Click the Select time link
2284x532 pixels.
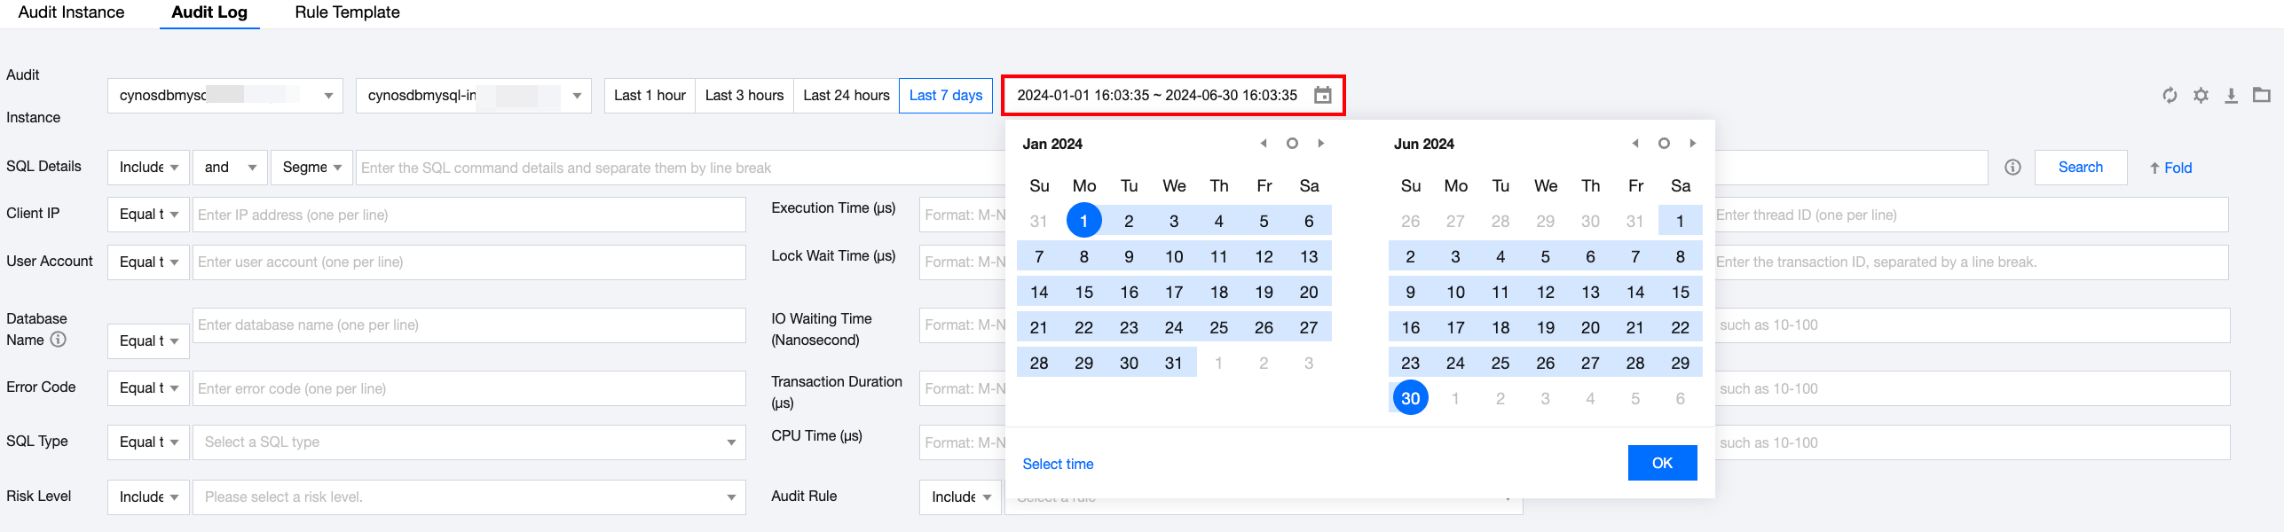(1058, 464)
